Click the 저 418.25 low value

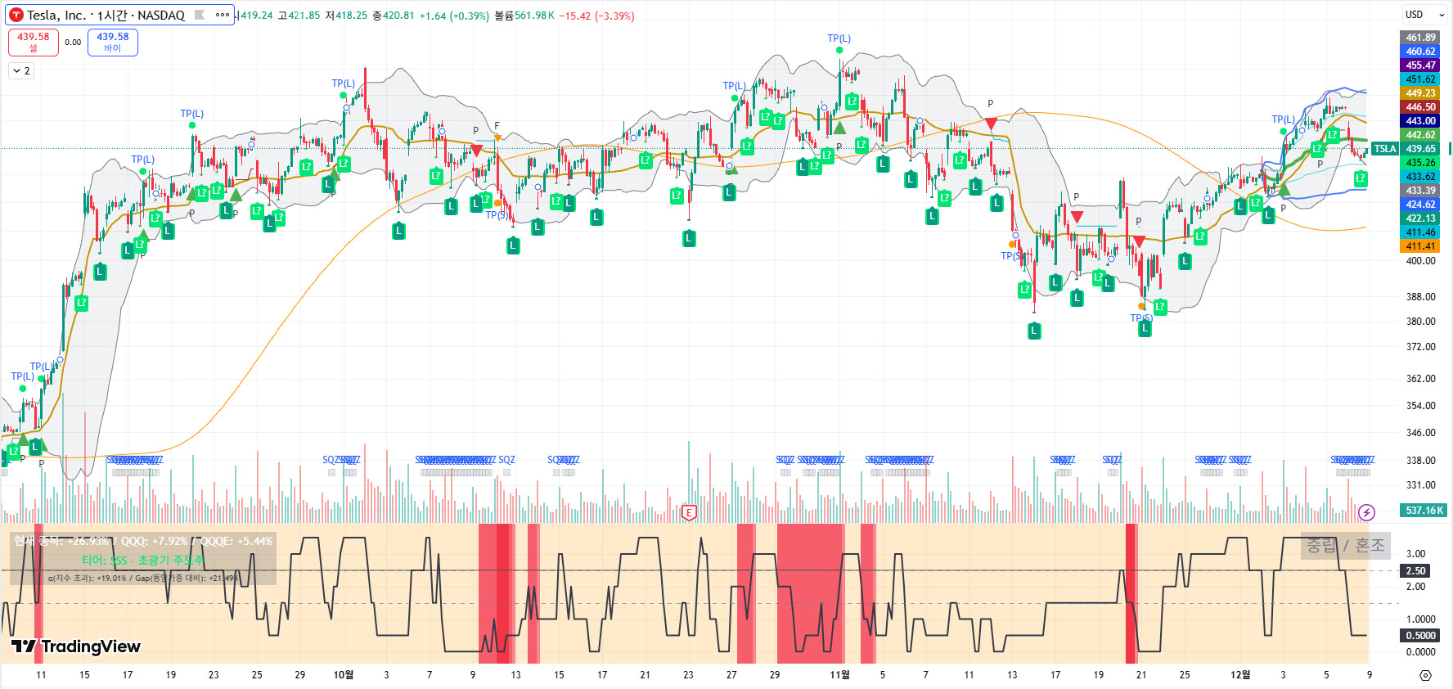(x=346, y=16)
